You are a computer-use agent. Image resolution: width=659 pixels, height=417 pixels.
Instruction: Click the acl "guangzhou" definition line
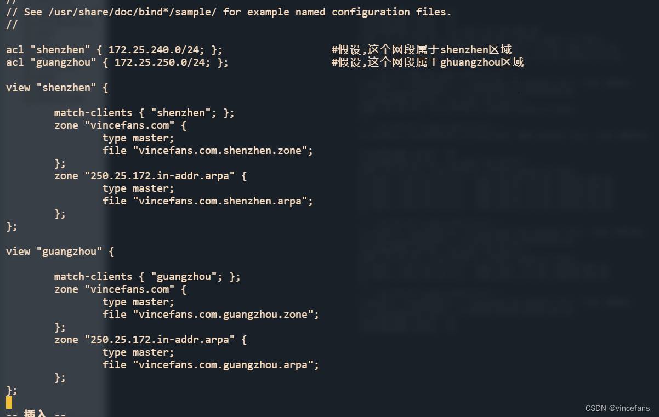(x=117, y=62)
